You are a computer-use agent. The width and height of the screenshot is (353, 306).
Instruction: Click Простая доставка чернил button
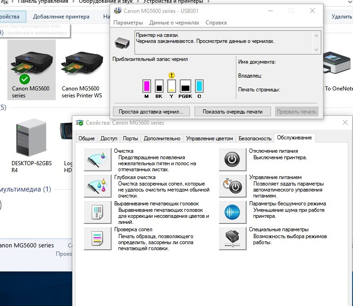[x=151, y=112]
